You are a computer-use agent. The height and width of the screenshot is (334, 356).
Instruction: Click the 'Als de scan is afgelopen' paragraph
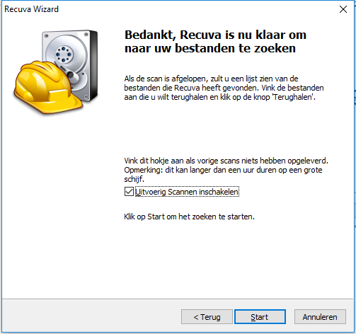tap(224, 88)
